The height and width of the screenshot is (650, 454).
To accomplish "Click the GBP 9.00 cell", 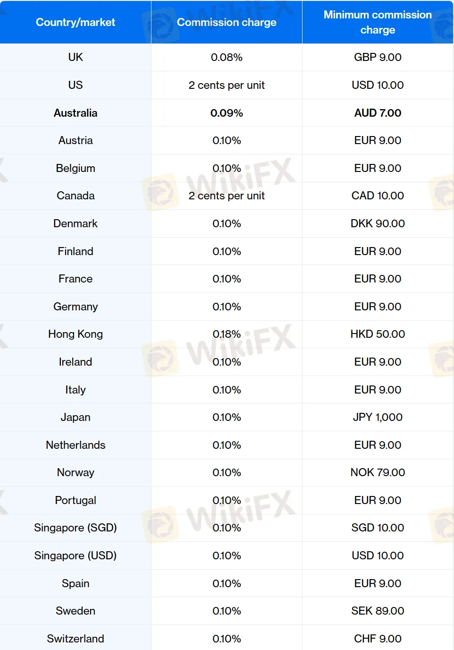I will [x=378, y=57].
